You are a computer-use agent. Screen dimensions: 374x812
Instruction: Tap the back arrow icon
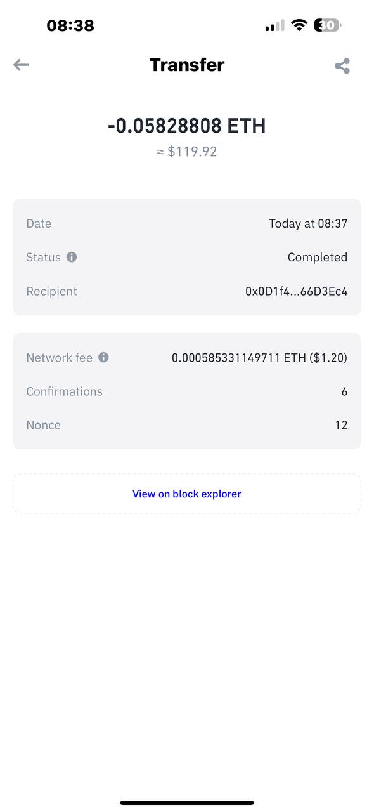pos(21,65)
